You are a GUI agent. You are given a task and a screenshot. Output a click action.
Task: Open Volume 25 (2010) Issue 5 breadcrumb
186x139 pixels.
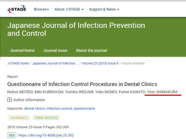tap(100, 63)
